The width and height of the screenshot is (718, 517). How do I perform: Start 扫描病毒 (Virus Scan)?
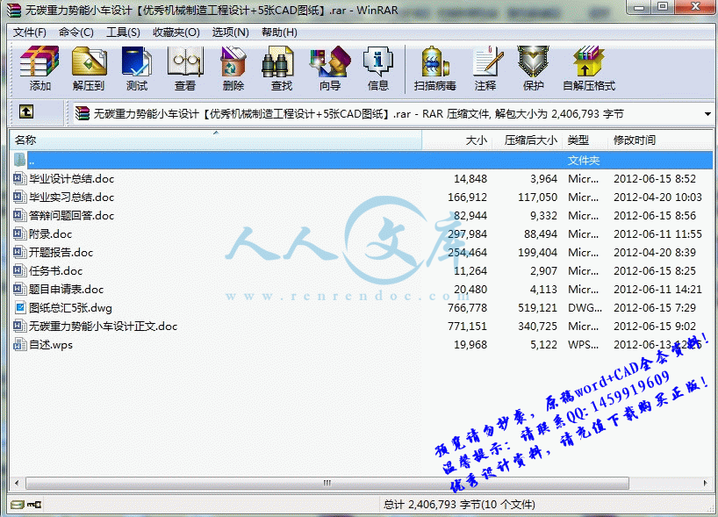point(435,68)
